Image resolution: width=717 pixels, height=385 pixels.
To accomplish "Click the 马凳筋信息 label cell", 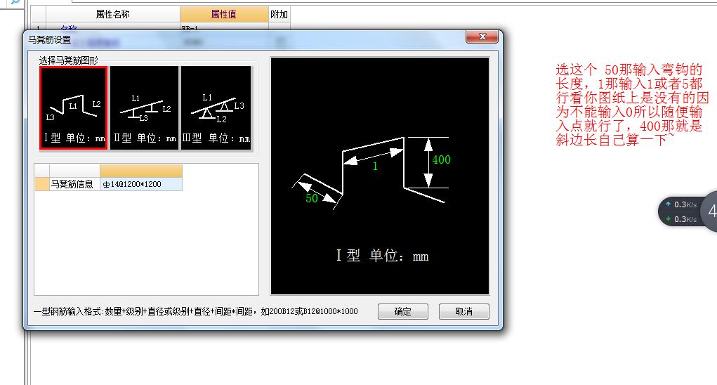I will (74, 184).
